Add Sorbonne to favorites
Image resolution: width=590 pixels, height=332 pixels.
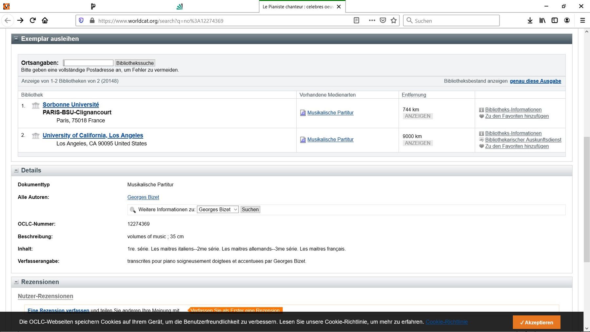coord(517,116)
